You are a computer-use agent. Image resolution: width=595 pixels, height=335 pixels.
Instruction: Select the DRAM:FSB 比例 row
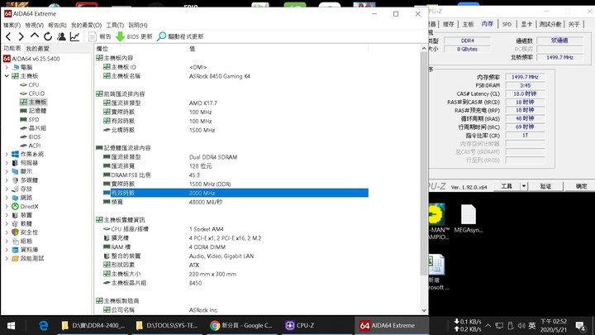231,175
